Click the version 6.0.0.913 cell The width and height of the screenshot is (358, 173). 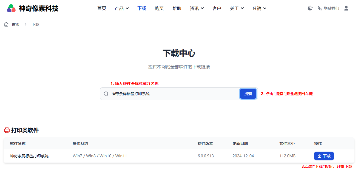point(206,156)
